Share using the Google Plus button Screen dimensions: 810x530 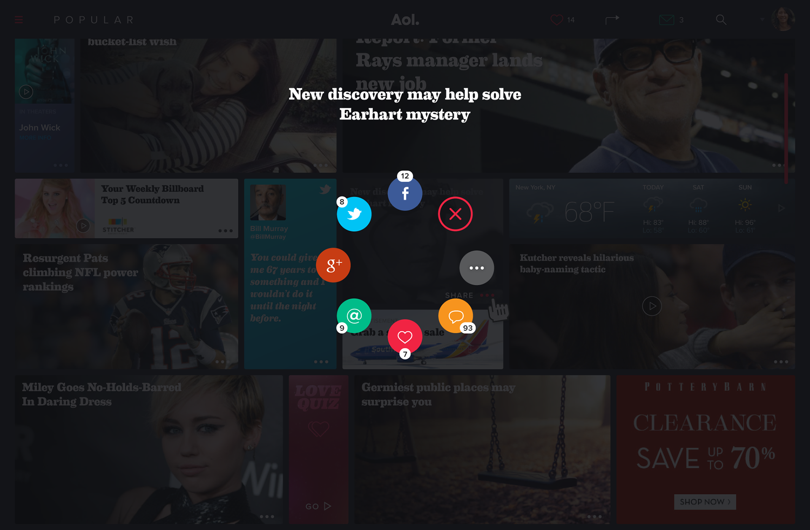pos(333,265)
